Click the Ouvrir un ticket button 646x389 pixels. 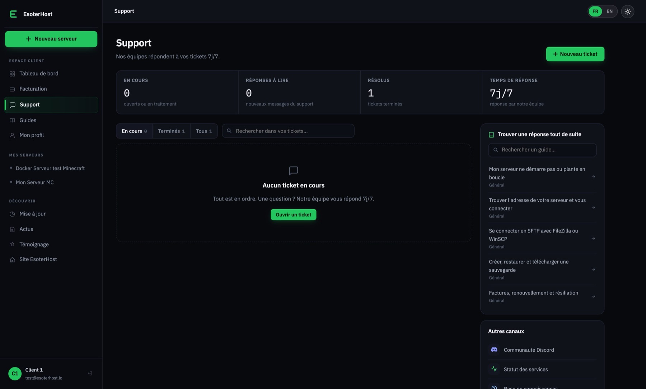[293, 215]
